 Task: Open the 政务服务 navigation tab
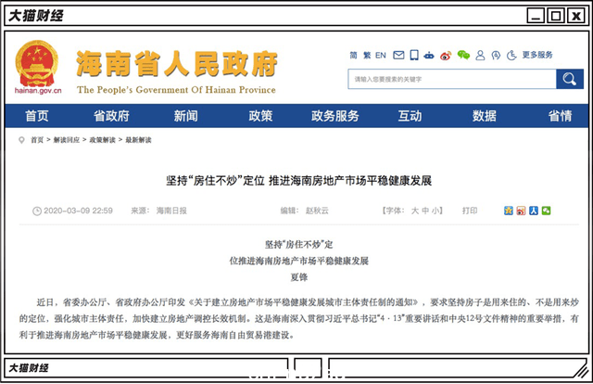[335, 116]
